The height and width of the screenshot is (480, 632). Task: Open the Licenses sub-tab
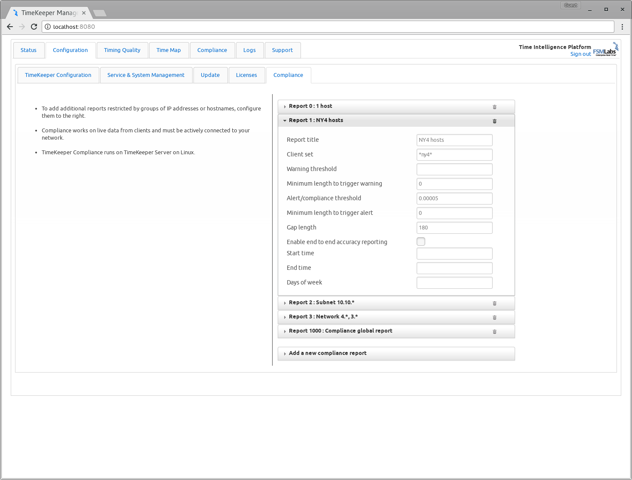click(246, 75)
